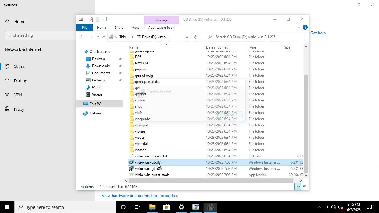
Task: Sort files by Type column
Action: click(252, 47)
